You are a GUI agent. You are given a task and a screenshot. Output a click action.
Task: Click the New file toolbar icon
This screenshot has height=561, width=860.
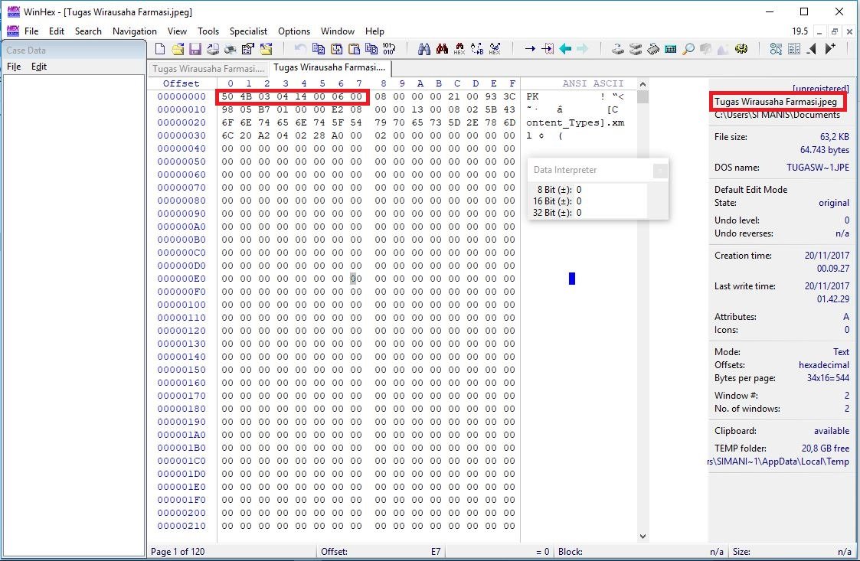coord(160,49)
